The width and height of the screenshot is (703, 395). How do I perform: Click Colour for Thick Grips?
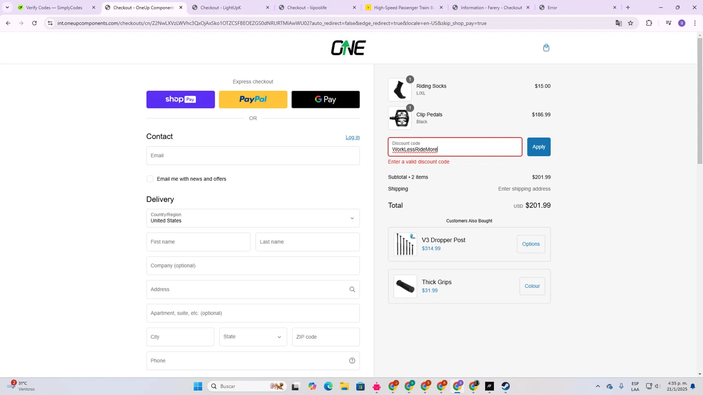[532, 286]
